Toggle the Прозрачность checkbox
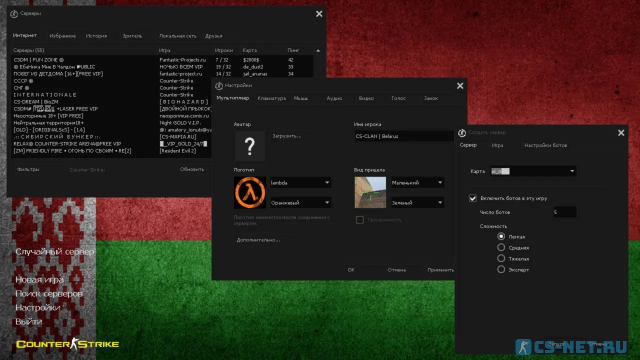Viewport: 640px width, 360px height. (x=359, y=220)
